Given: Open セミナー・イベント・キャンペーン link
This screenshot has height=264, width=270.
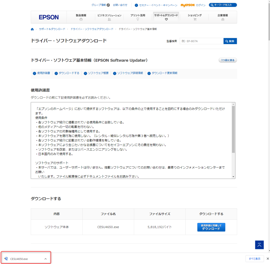Looking at the screenshot, I should [x=158, y=5].
